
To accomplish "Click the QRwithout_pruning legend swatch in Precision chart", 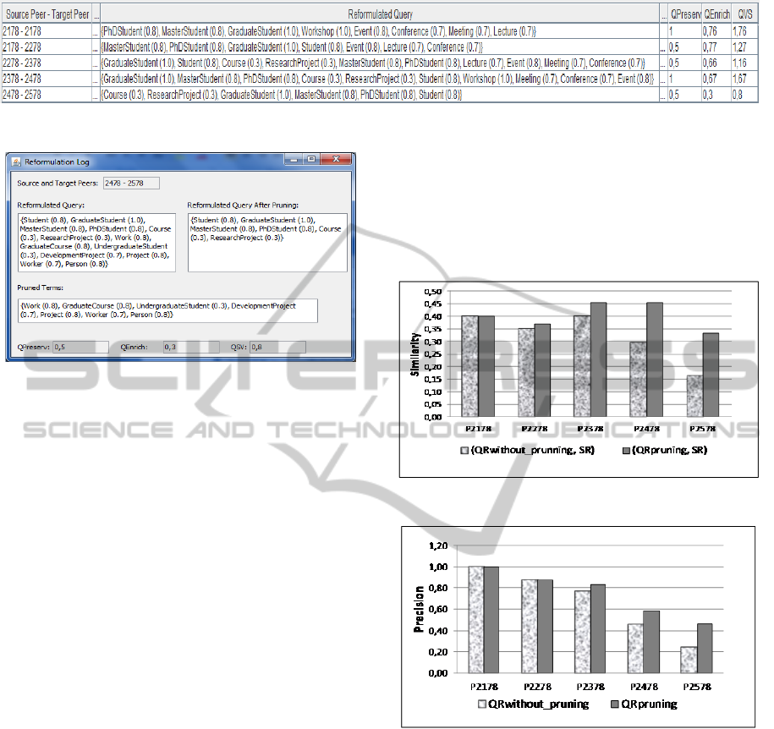I will 483,704.
